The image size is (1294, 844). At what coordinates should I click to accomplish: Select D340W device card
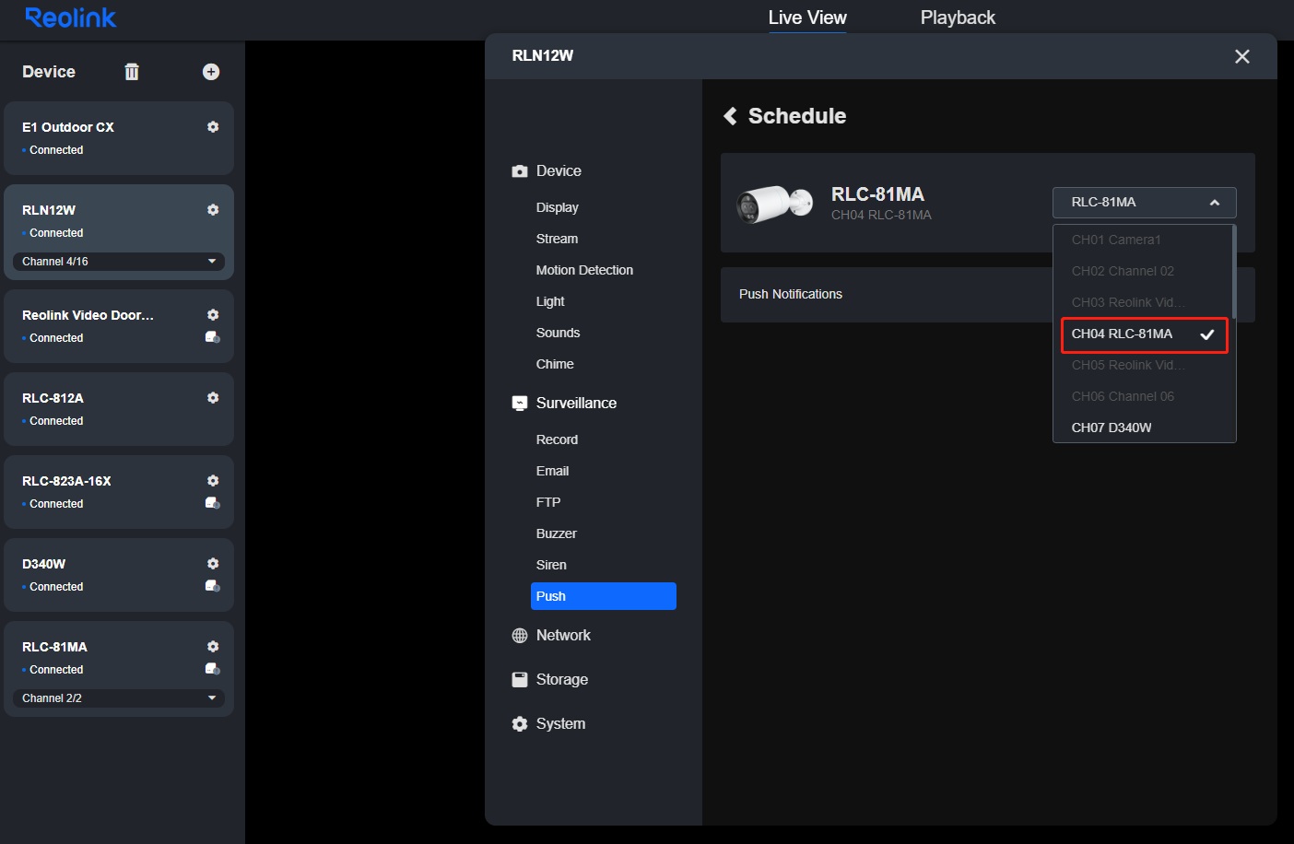tap(119, 575)
